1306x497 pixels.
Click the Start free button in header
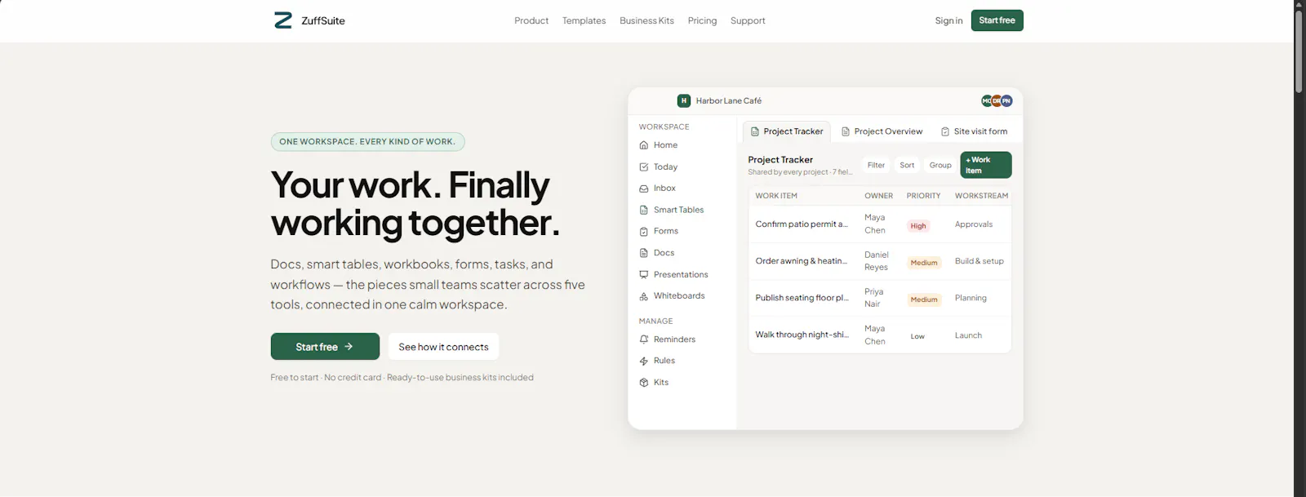[x=997, y=20]
